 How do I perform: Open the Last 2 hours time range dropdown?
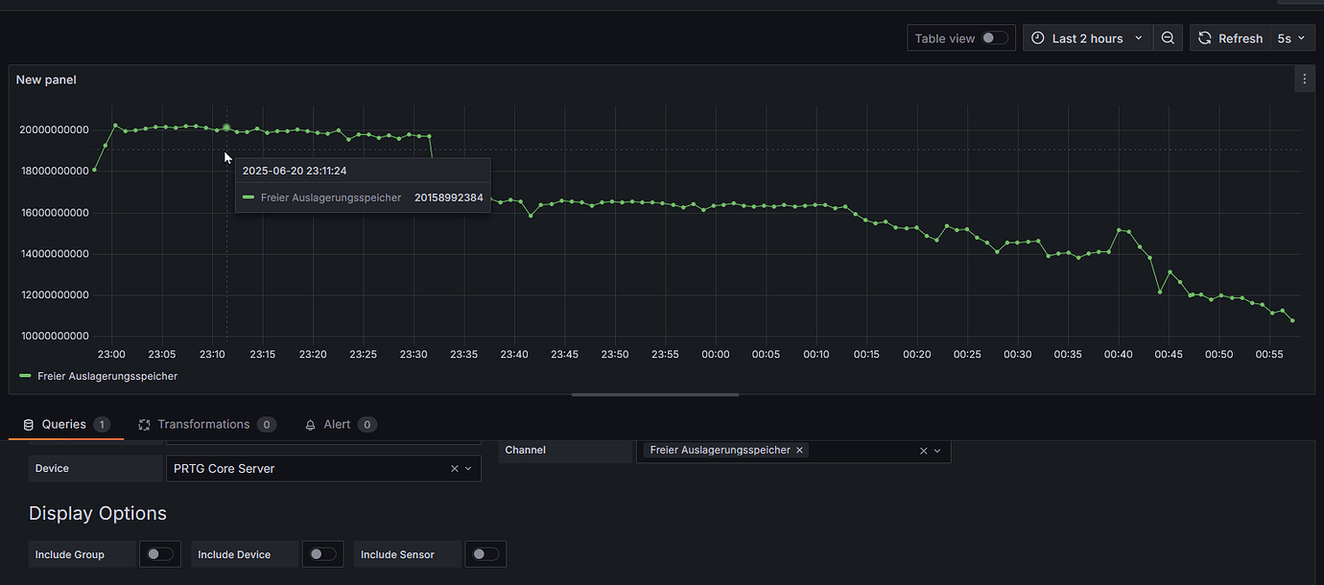(1088, 37)
